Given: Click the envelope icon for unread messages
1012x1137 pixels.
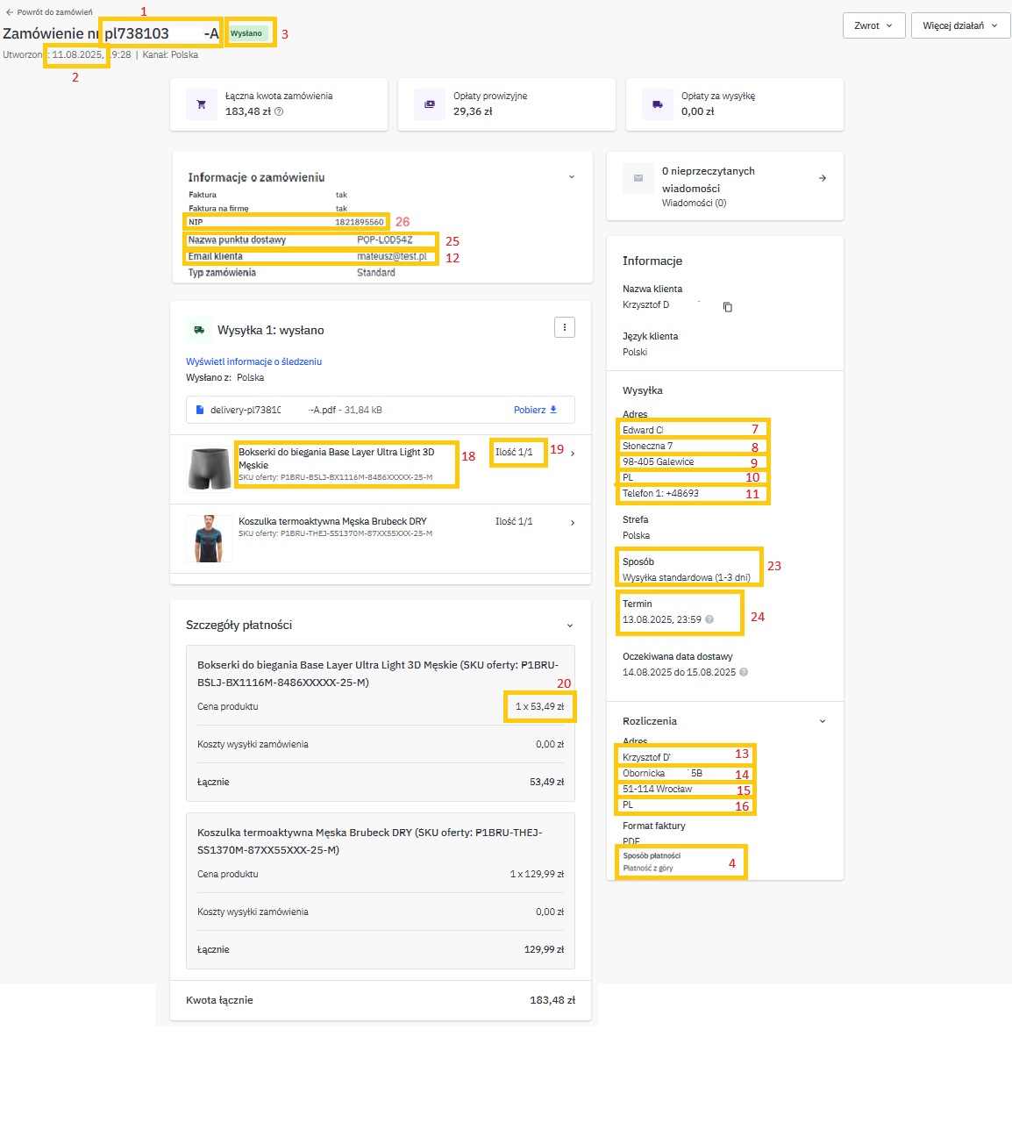Looking at the screenshot, I should pyautogui.click(x=638, y=178).
